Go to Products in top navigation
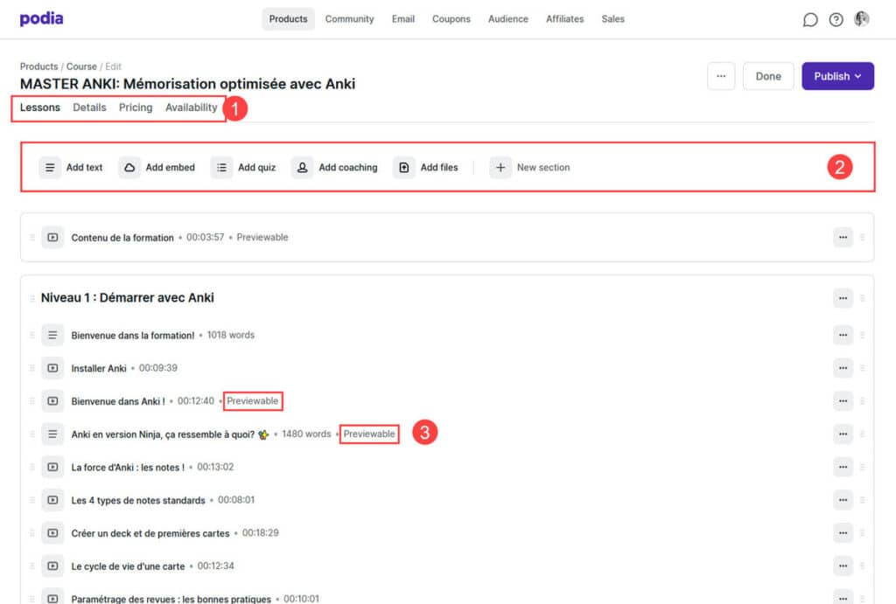 click(x=288, y=19)
